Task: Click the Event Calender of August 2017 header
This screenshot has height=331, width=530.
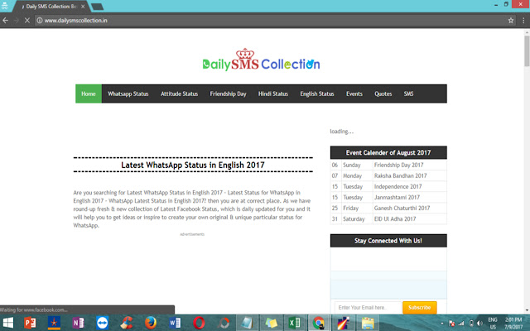Action: coord(388,152)
